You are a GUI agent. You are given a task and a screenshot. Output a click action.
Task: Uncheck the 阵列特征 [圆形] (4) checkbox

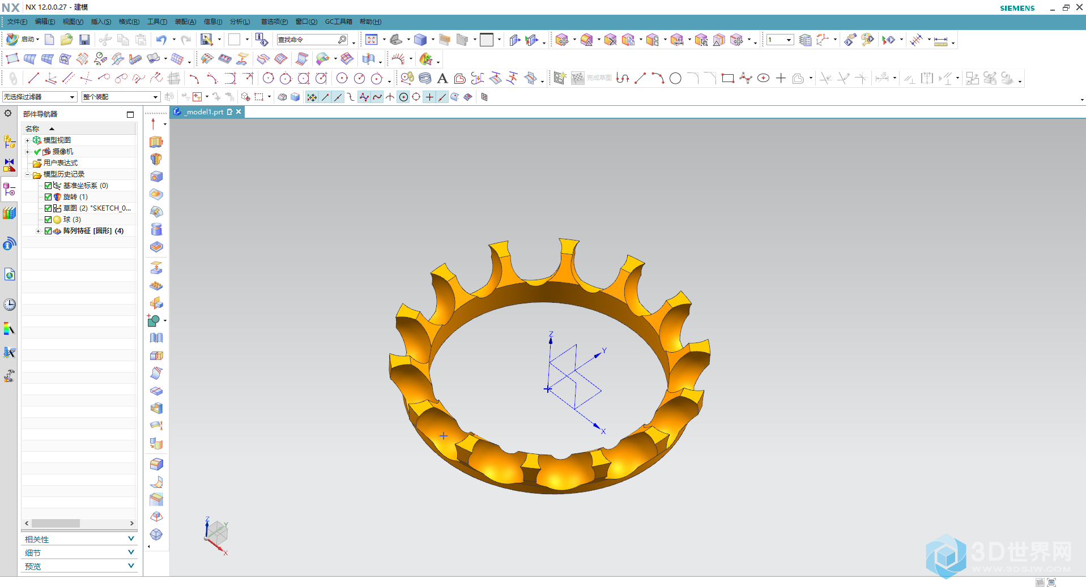point(48,231)
